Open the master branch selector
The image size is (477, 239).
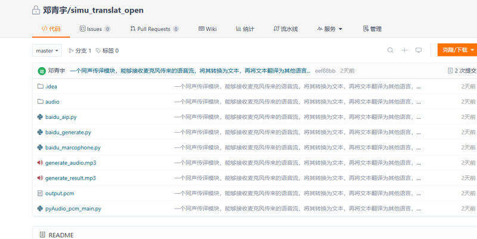(47, 51)
